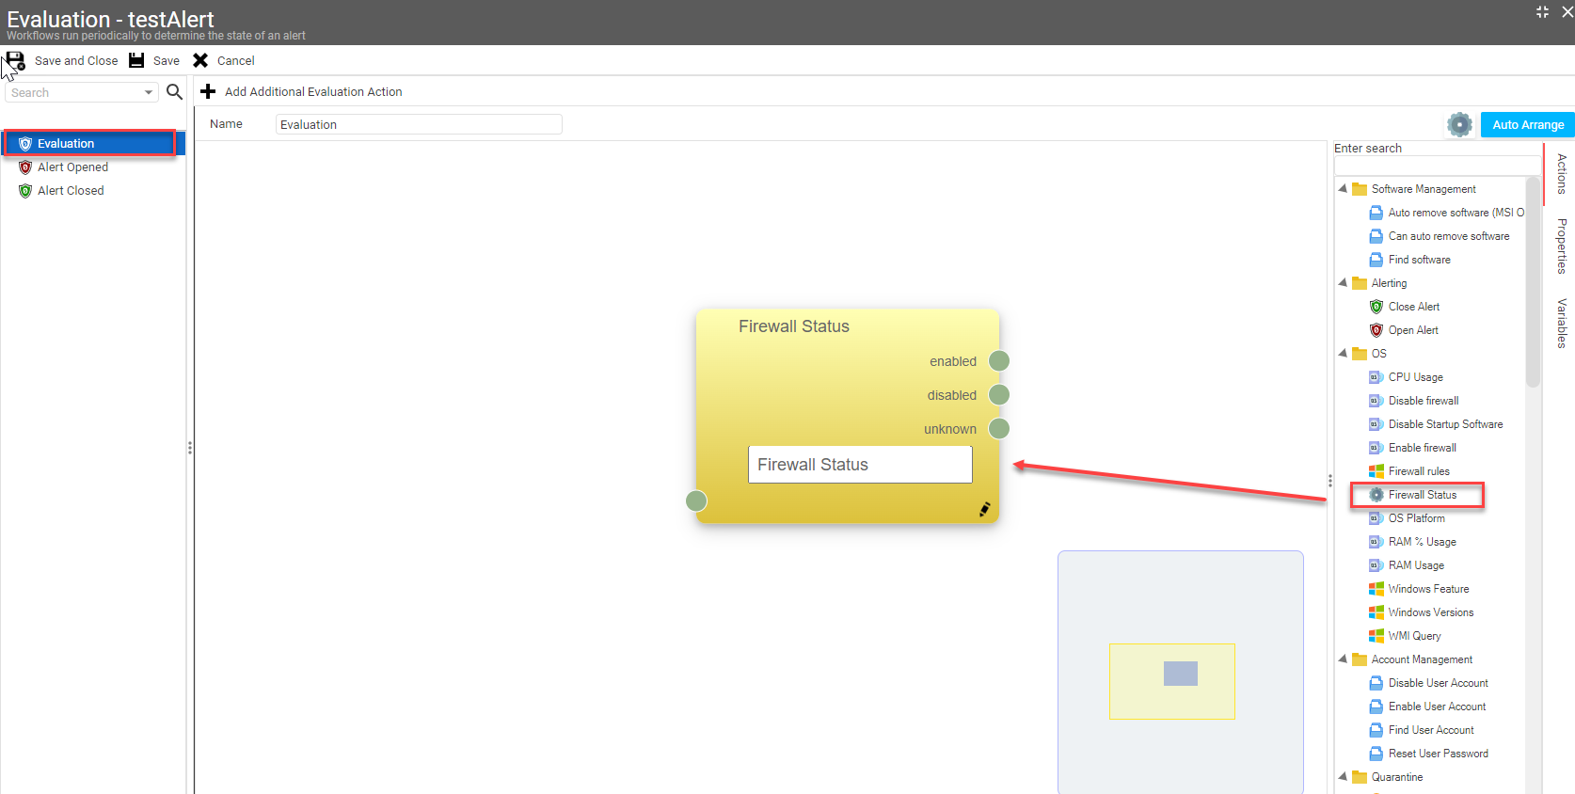Click the plus icon for Add Additional Evaluation Action
This screenshot has width=1575, height=794.
click(208, 91)
